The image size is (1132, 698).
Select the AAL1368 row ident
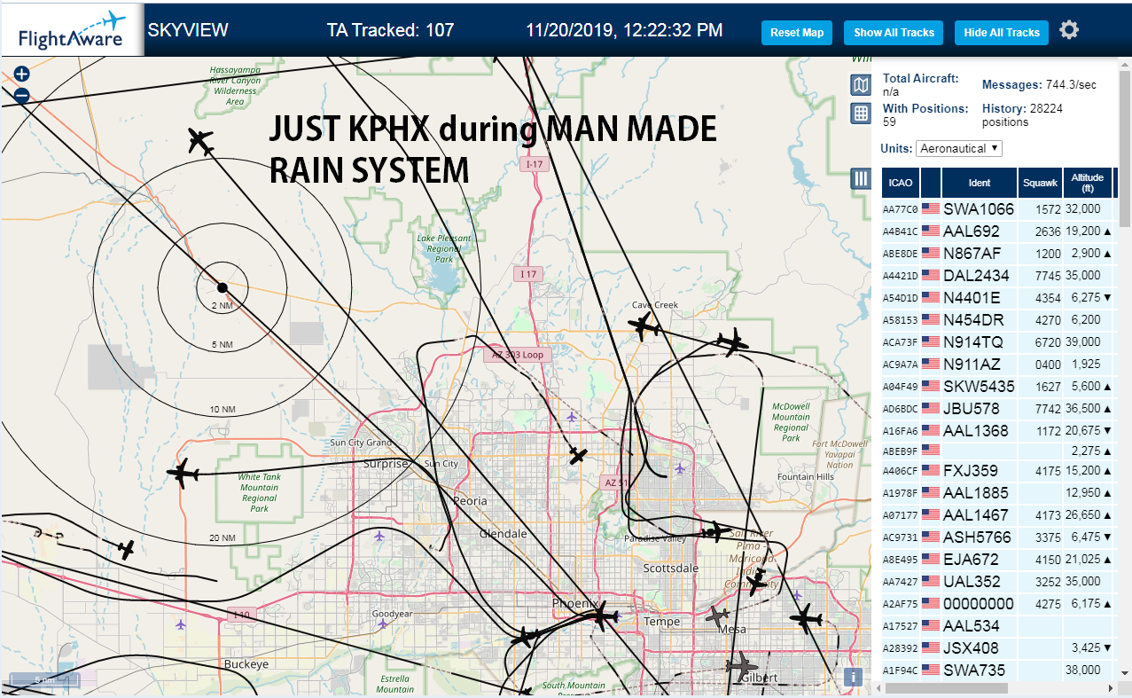pyautogui.click(x=976, y=430)
